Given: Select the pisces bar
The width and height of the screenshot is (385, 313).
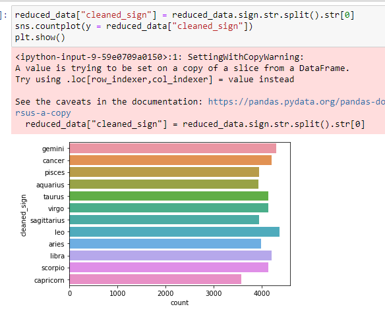Looking at the screenshot, I should click(164, 172).
